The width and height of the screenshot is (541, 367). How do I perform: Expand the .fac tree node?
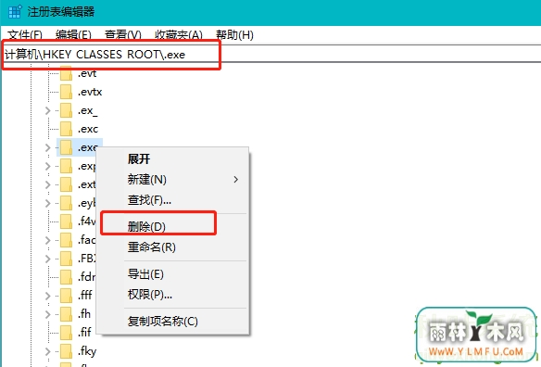tap(47, 240)
